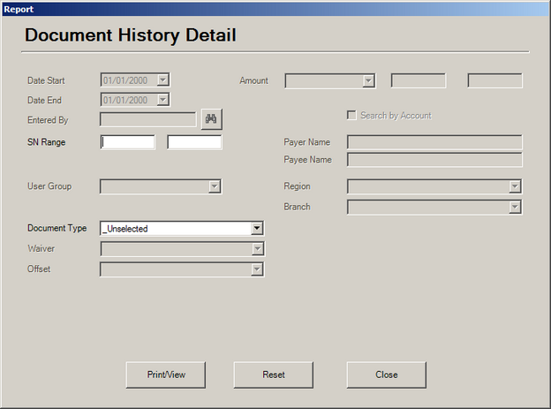
Task: Click the Reset button
Action: (x=274, y=375)
